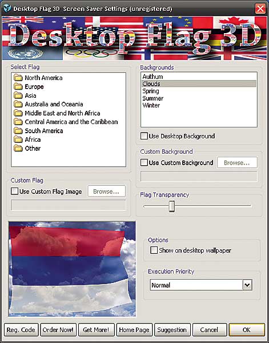Image resolution: width=269 pixels, height=343 pixels.
Task: Click the Asia folder icon
Action: (18, 95)
